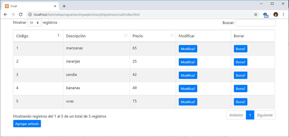289x137 pixels.
Task: Click price cell showing 42
Action: pos(153,75)
